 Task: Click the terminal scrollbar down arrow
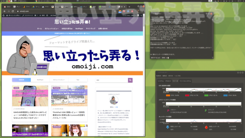[213, 58]
